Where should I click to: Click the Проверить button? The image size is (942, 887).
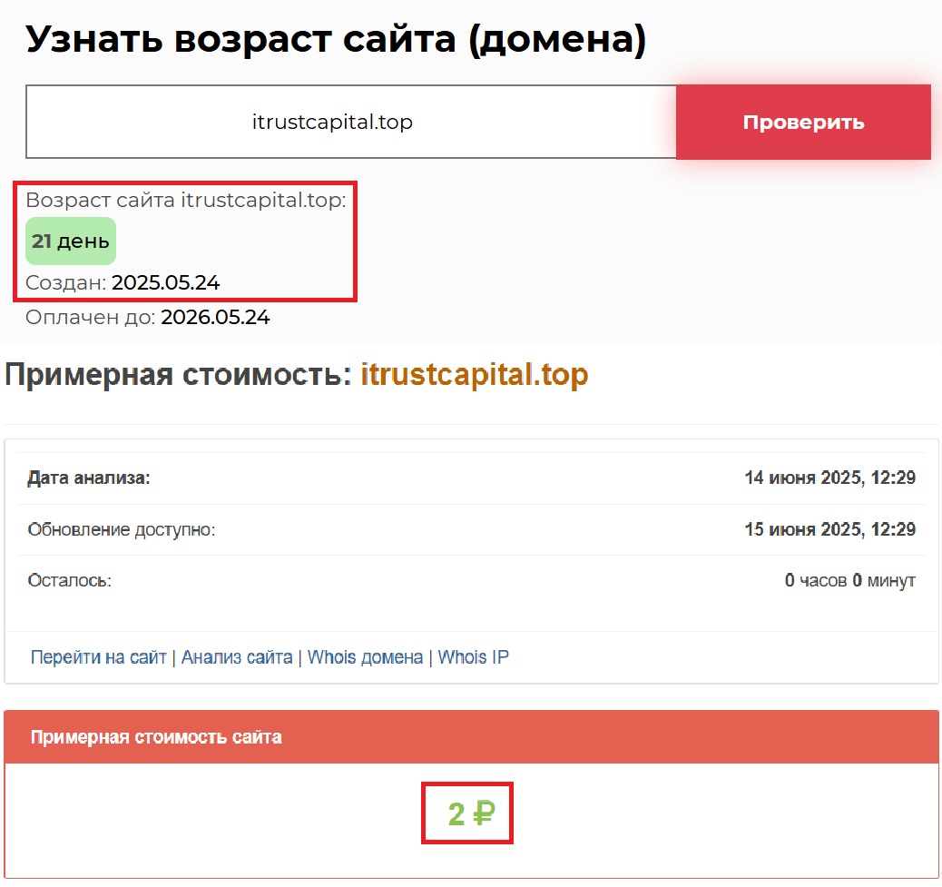tap(802, 122)
